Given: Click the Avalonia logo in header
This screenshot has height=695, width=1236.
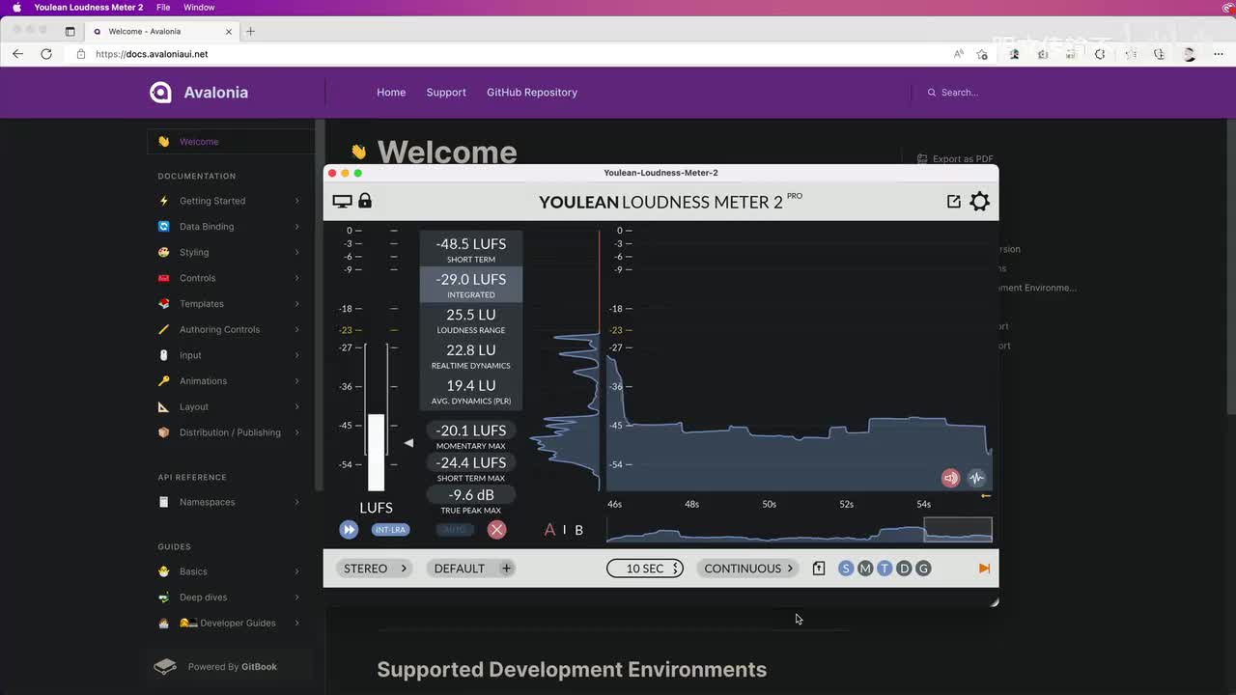Looking at the screenshot, I should pos(199,93).
